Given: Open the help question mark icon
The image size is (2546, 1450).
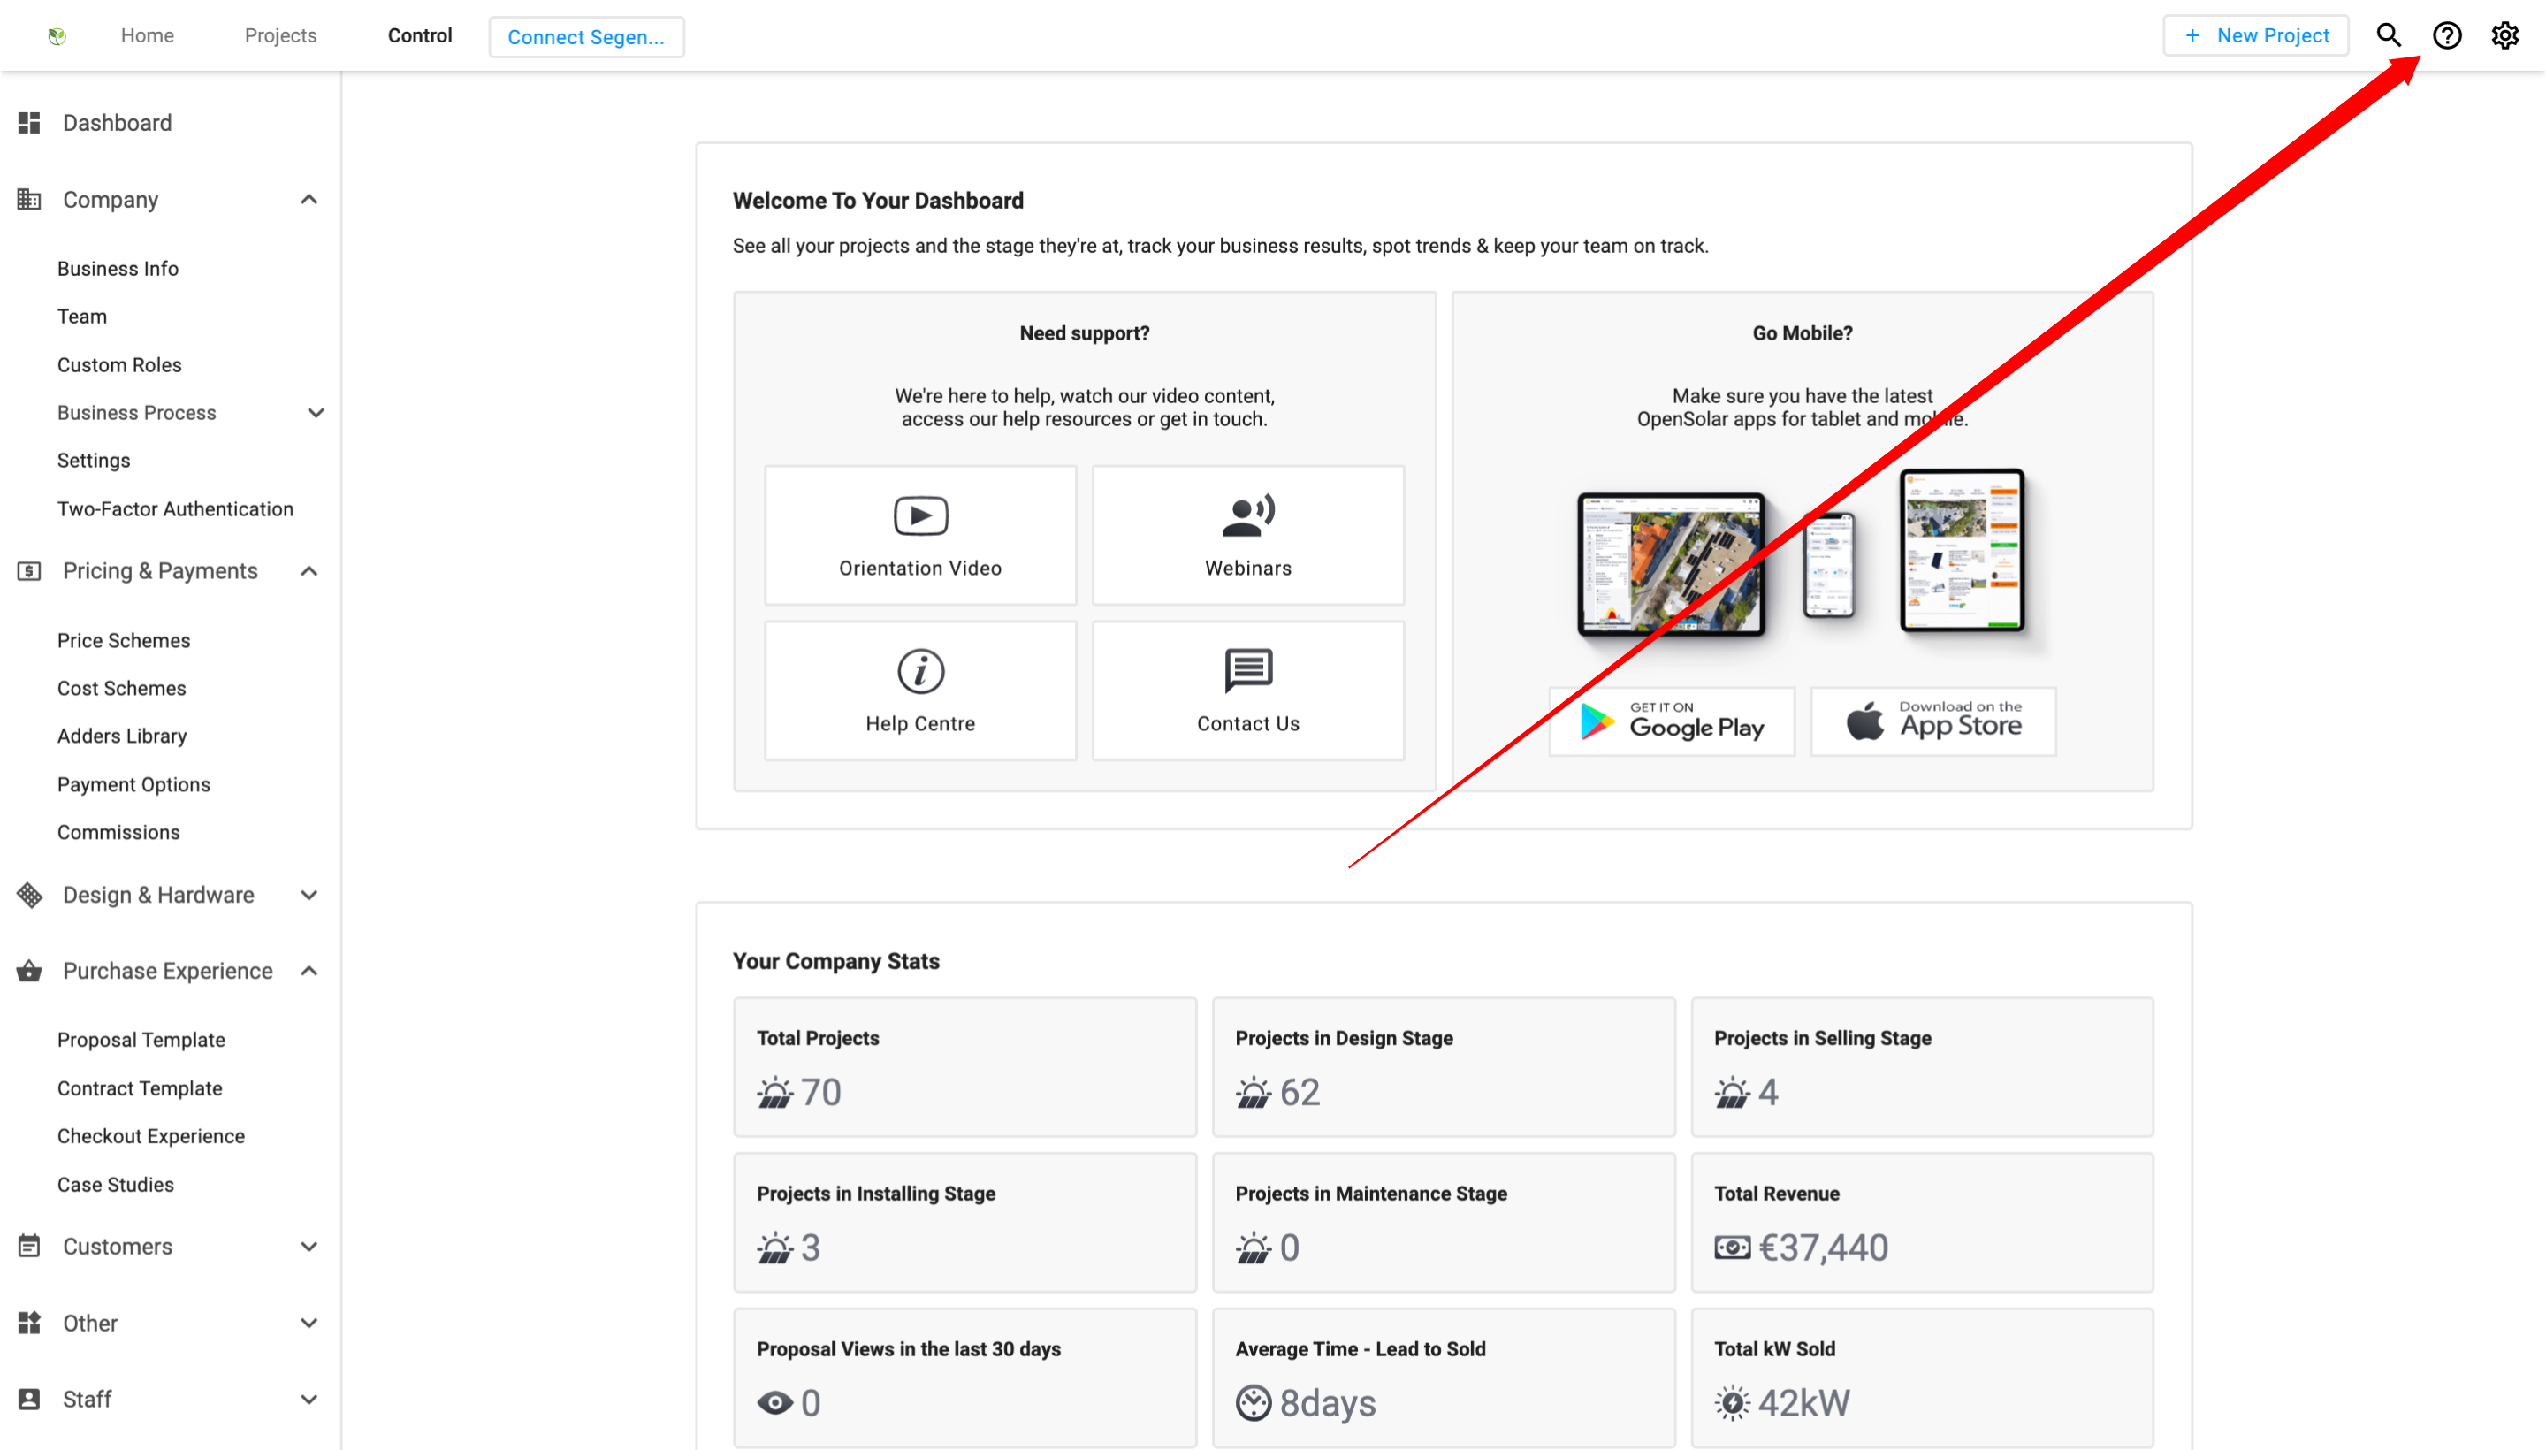Looking at the screenshot, I should pos(2446,36).
